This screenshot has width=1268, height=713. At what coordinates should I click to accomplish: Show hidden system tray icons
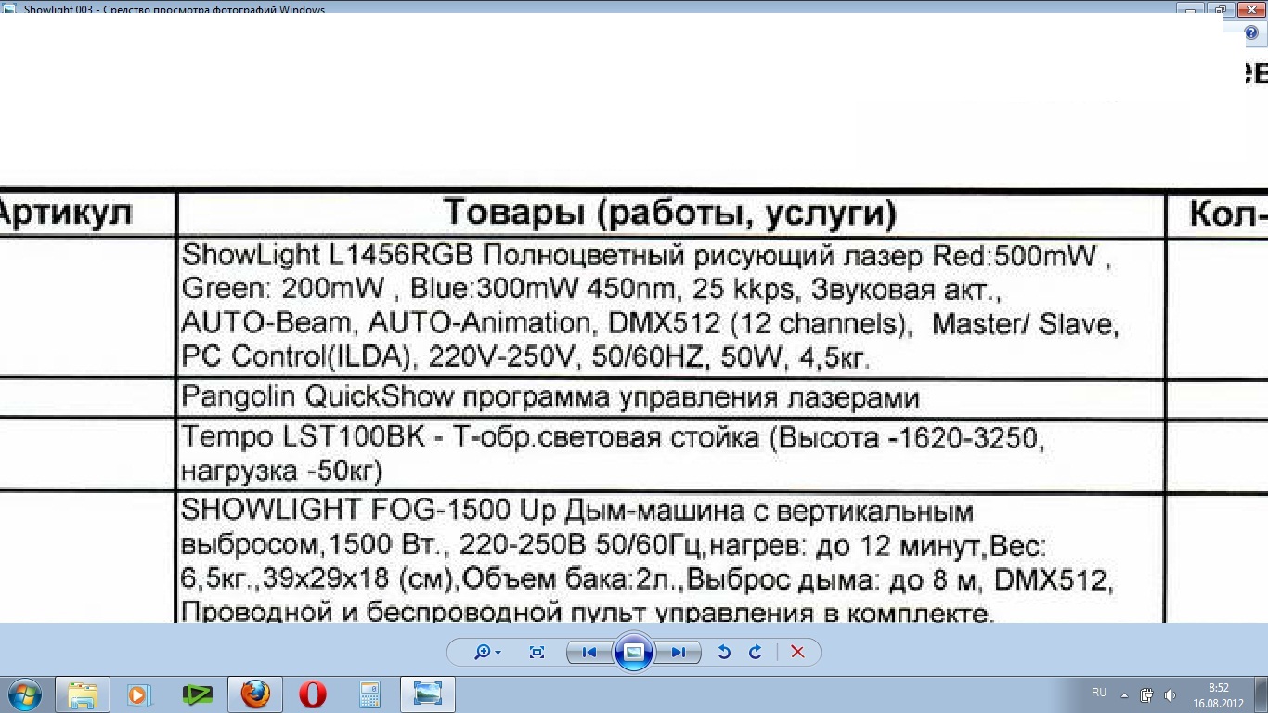pyautogui.click(x=1124, y=694)
